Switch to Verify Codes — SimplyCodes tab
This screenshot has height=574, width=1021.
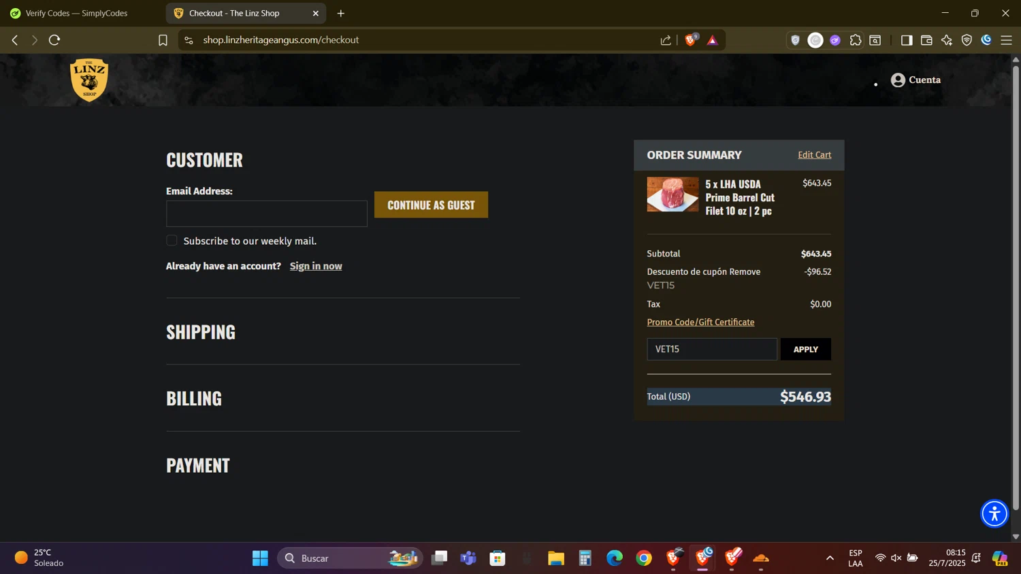pyautogui.click(x=76, y=13)
